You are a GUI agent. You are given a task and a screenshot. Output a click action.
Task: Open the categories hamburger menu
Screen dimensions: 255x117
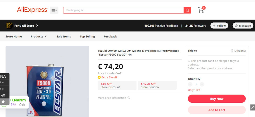(x=54, y=10)
